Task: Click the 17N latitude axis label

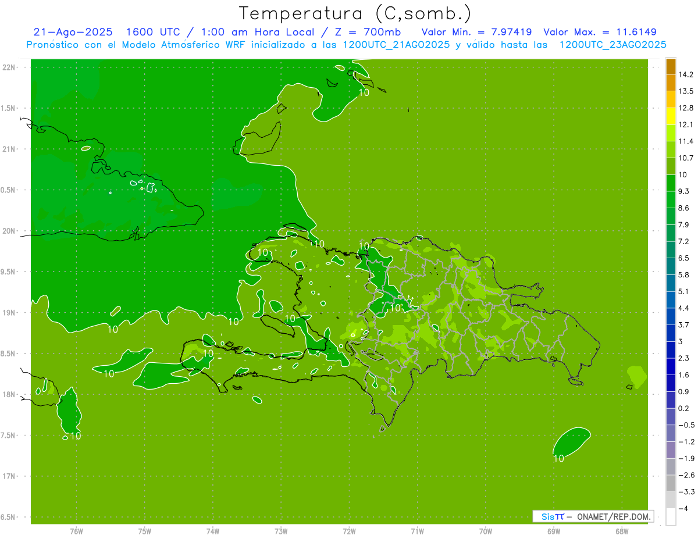Action: point(9,476)
